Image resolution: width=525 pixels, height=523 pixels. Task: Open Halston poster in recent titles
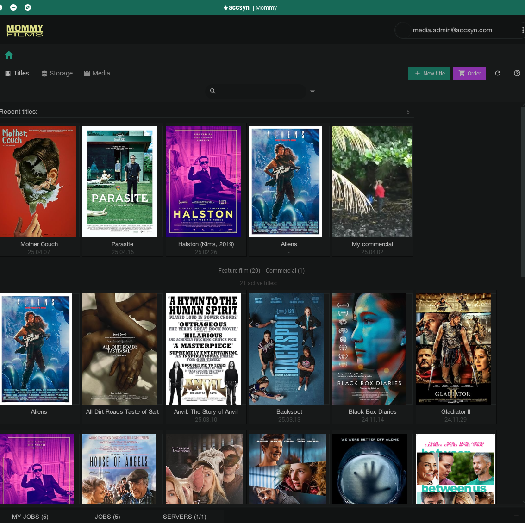pyautogui.click(x=203, y=181)
